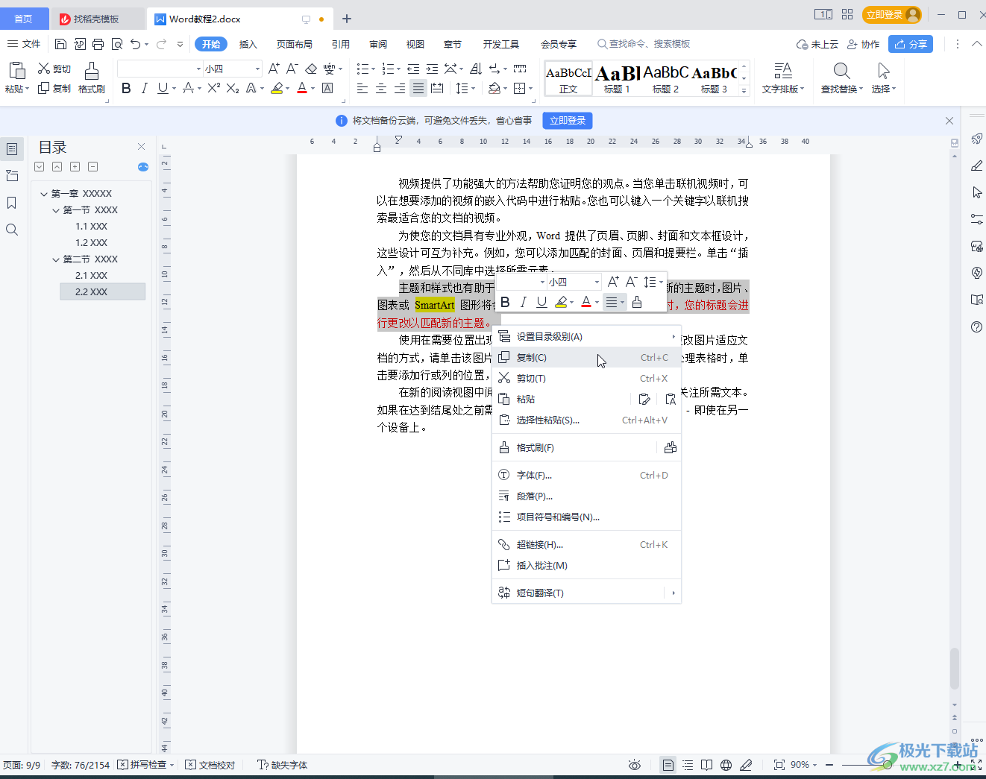
Task: Toggle spell check in status bar
Action: 145,765
